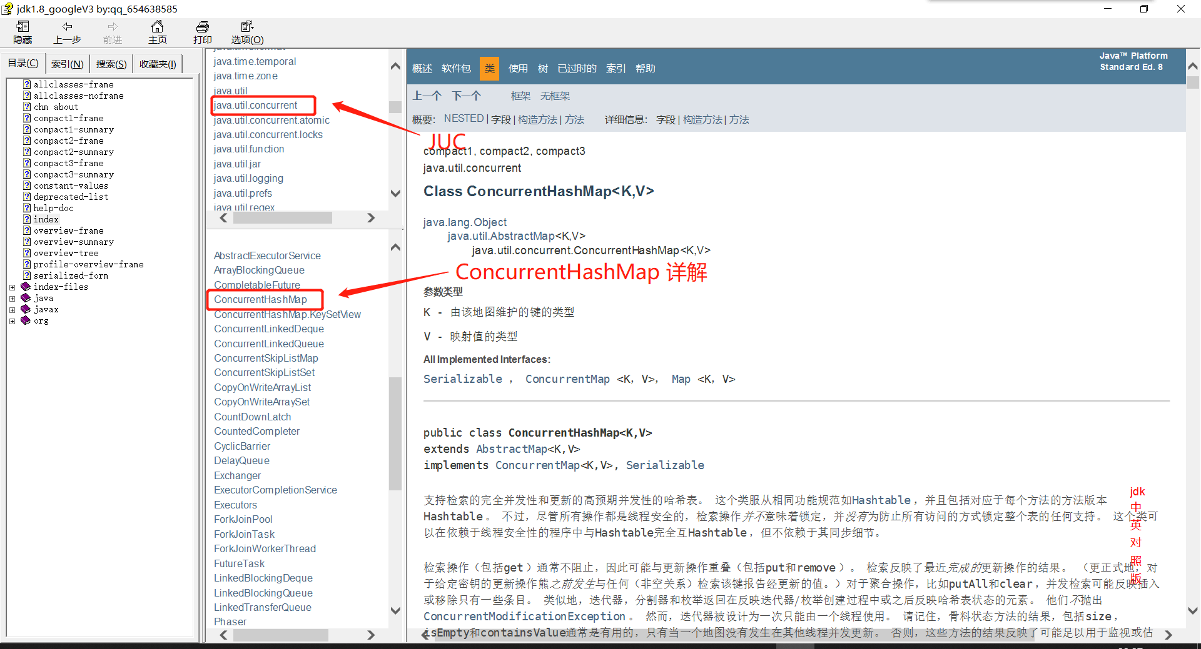Viewport: 1201px width, 649px height.
Task: Select the purple book icon beside javax
Action: click(x=26, y=309)
